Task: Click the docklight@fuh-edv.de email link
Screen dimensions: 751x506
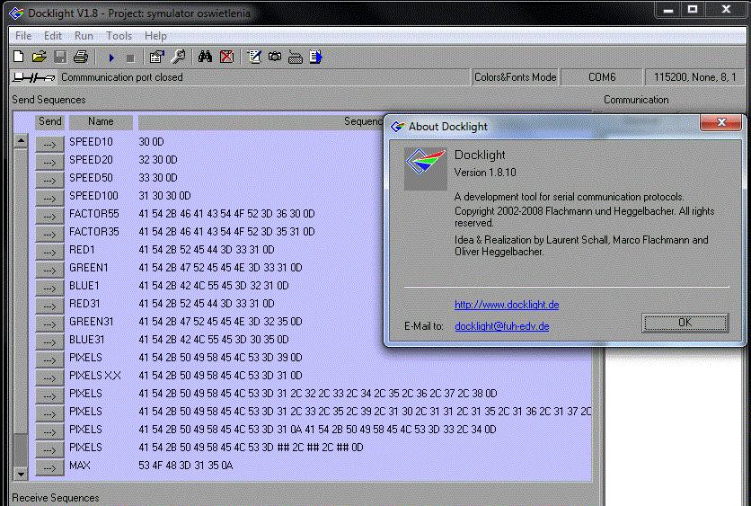Action: (502, 326)
